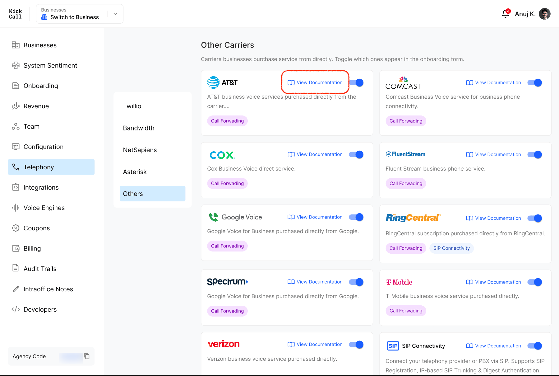559x376 pixels.
Task: Click the Billing wallet icon
Action: coord(16,248)
